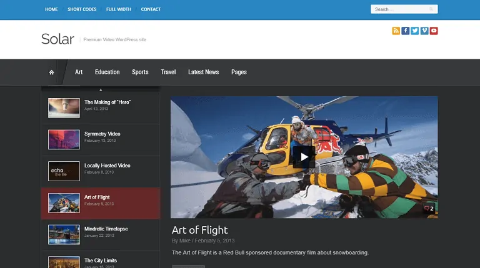Select Locally Hosted Video title
480x268 pixels.
(107, 166)
